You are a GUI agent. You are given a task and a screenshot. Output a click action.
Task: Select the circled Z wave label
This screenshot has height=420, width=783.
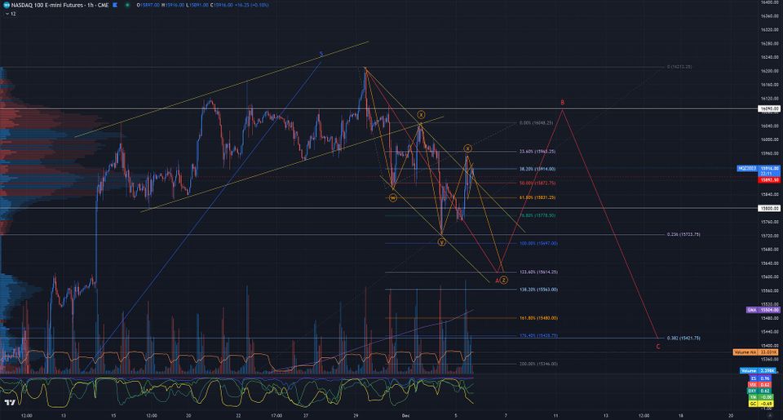coord(504,281)
